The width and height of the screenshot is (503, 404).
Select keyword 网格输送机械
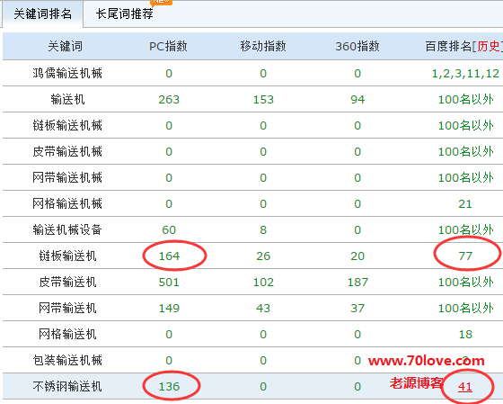click(67, 203)
